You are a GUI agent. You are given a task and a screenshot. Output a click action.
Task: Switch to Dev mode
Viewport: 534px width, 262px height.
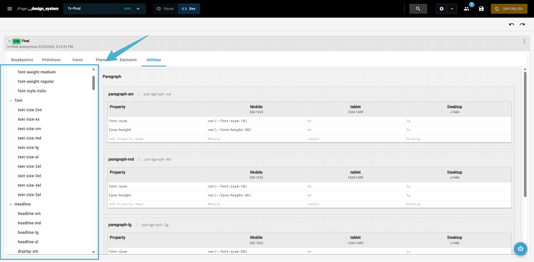tap(189, 9)
